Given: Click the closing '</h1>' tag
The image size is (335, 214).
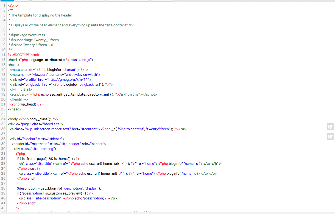Looking at the screenshot, I should pos(216,164).
